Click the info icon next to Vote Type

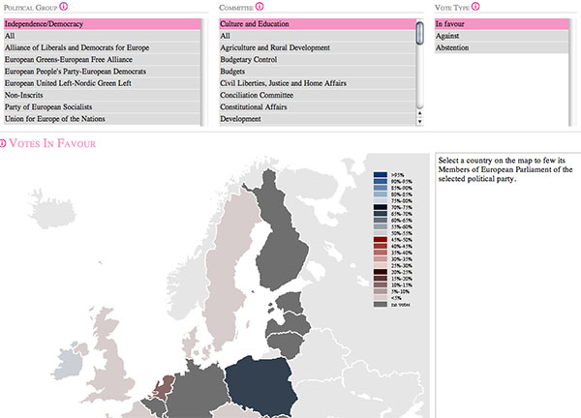(476, 6)
